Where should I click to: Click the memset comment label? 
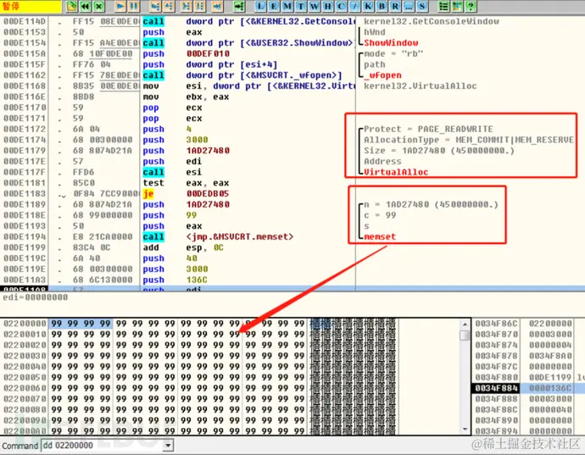380,236
